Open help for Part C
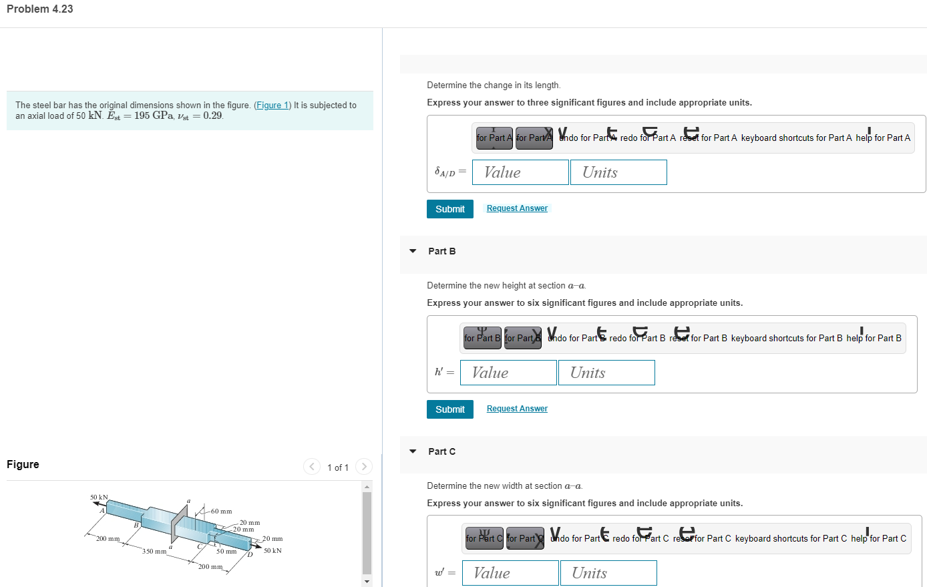Image resolution: width=927 pixels, height=587 pixels. pyautogui.click(x=879, y=539)
